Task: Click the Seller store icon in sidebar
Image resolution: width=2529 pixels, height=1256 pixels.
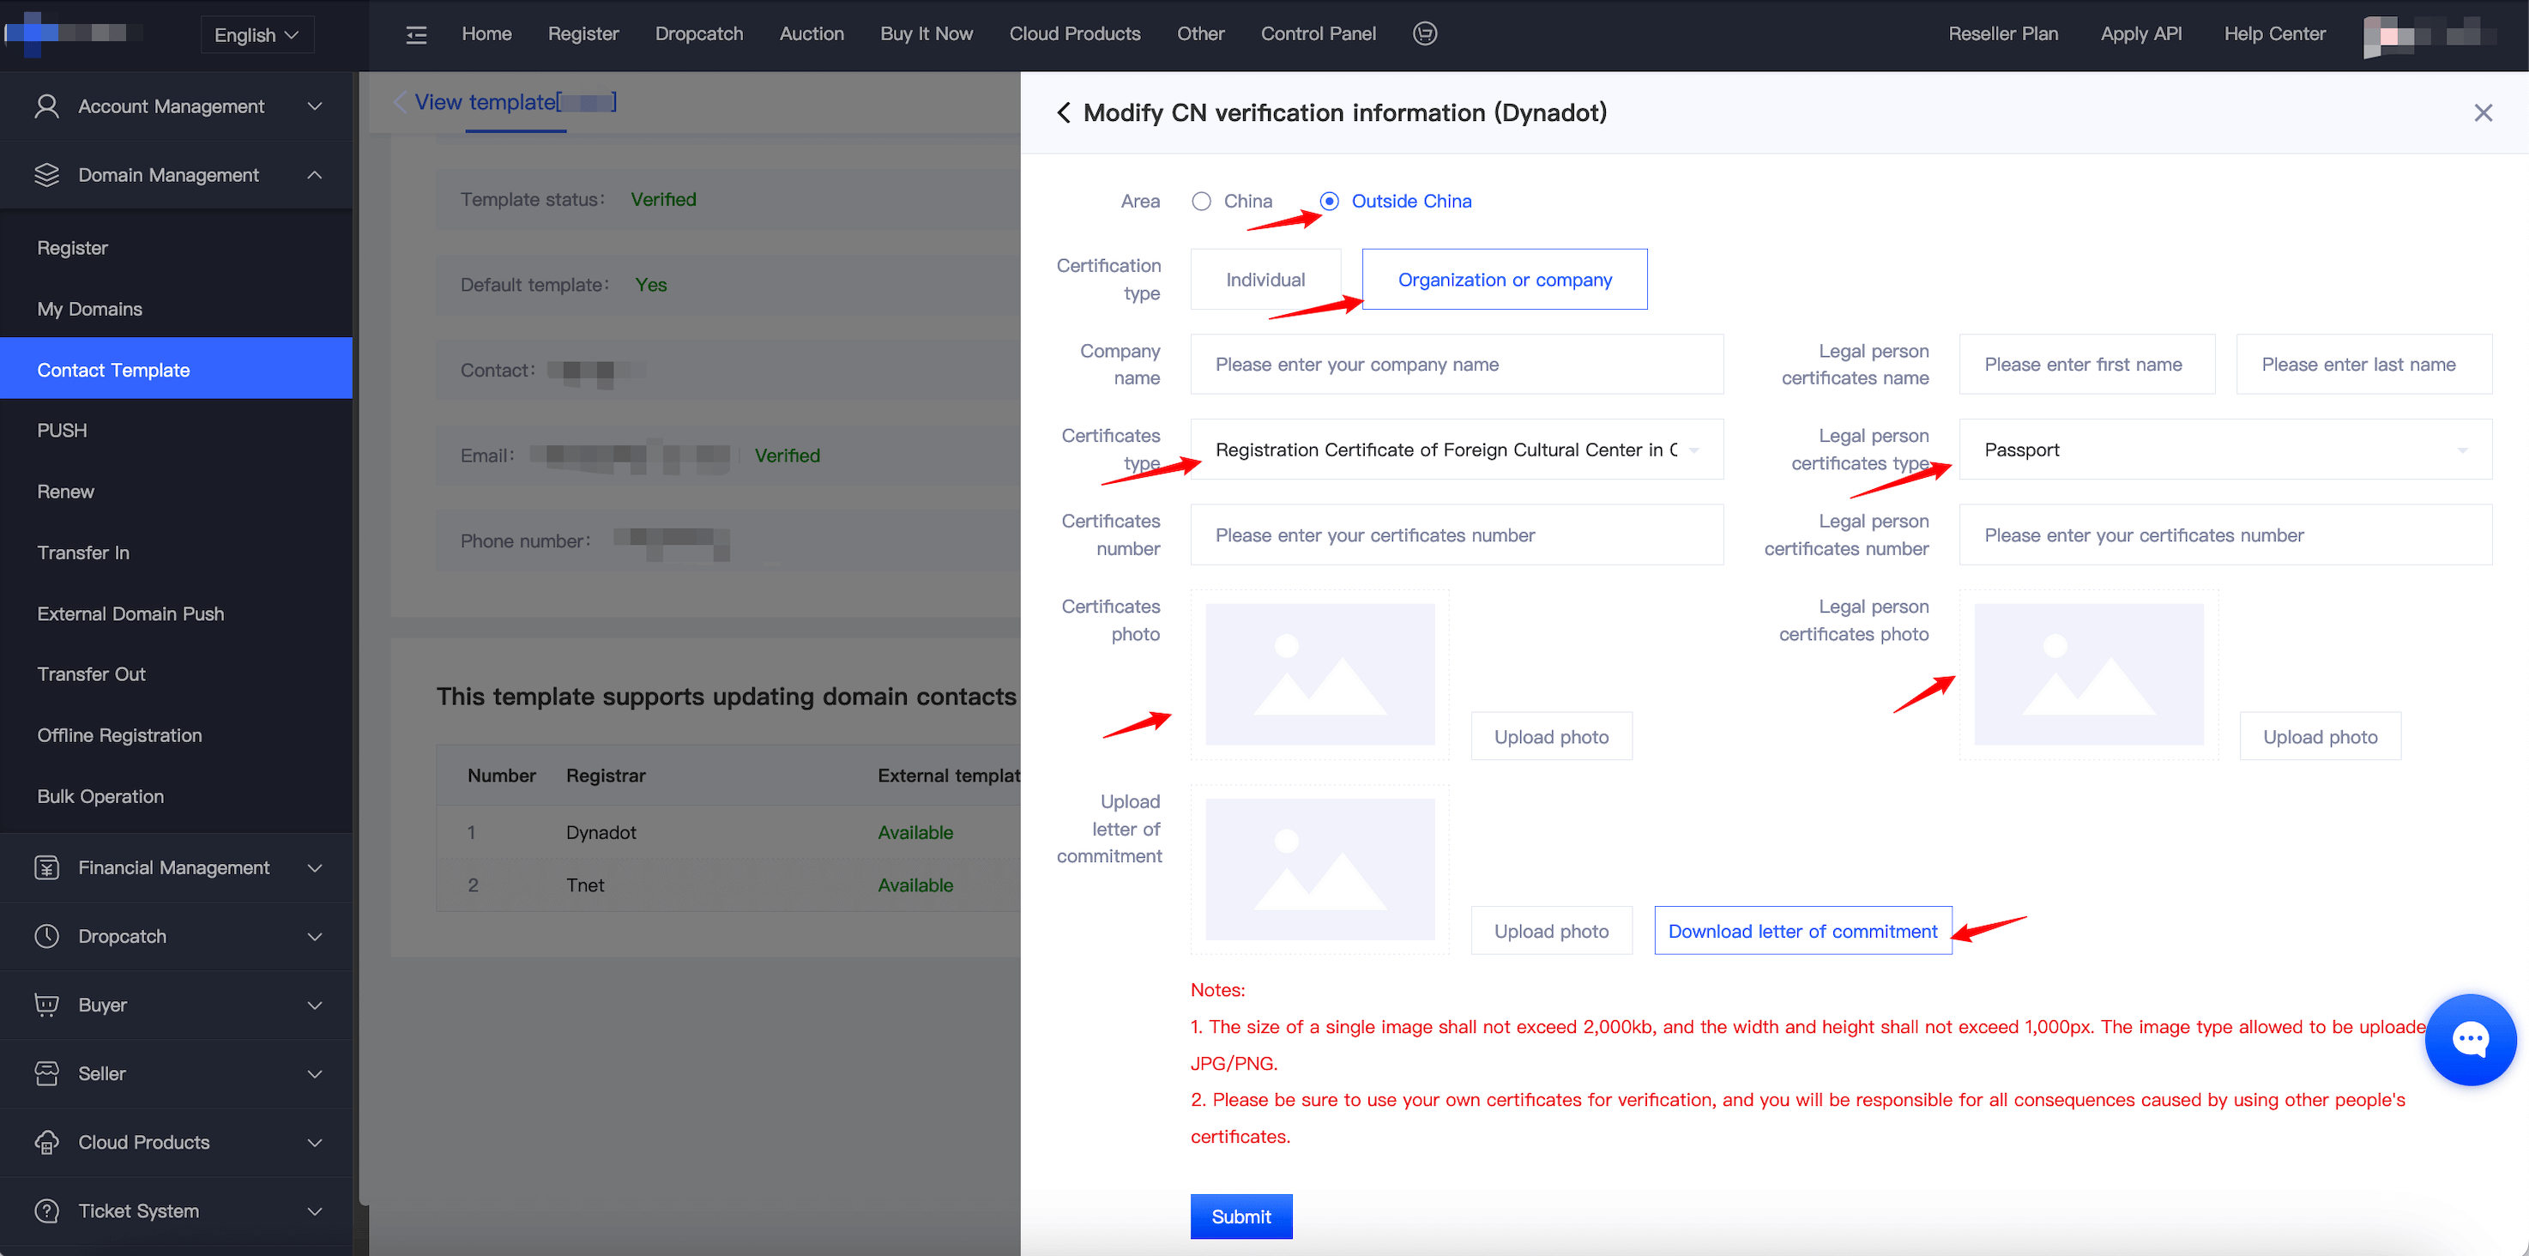Action: point(46,1073)
